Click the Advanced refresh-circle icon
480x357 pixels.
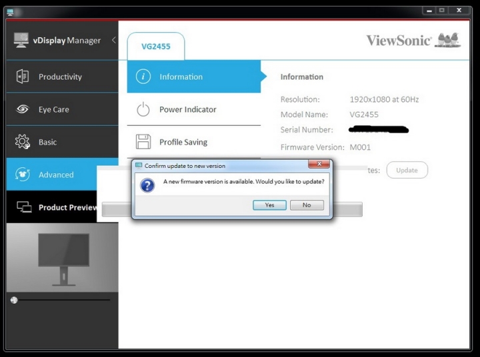click(23, 175)
